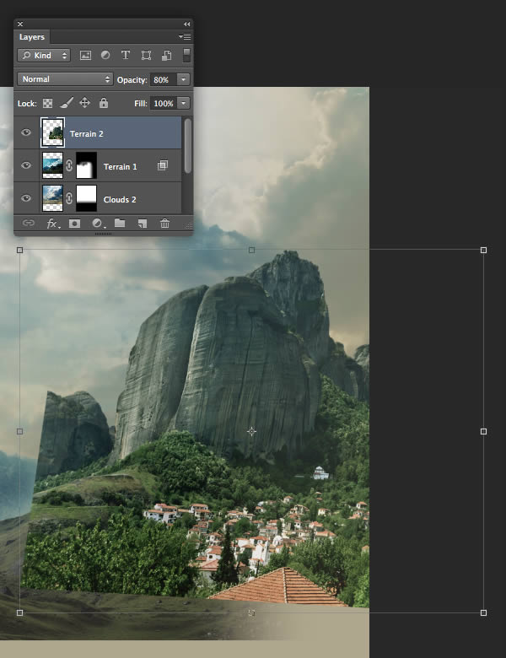Click smart object badge on Terrain 1
506x658 pixels.
point(163,165)
